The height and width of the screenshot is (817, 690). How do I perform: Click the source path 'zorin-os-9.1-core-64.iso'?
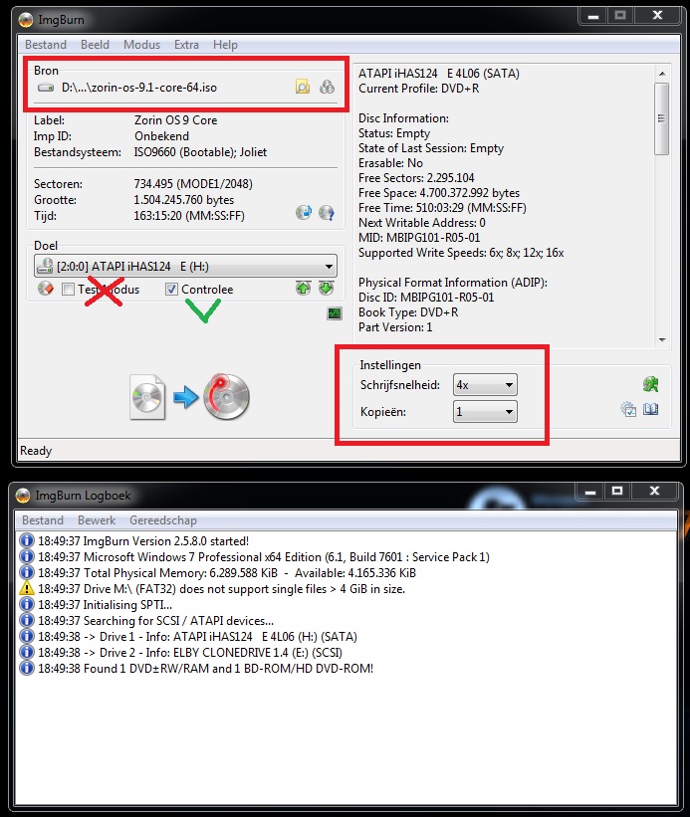pyautogui.click(x=139, y=88)
